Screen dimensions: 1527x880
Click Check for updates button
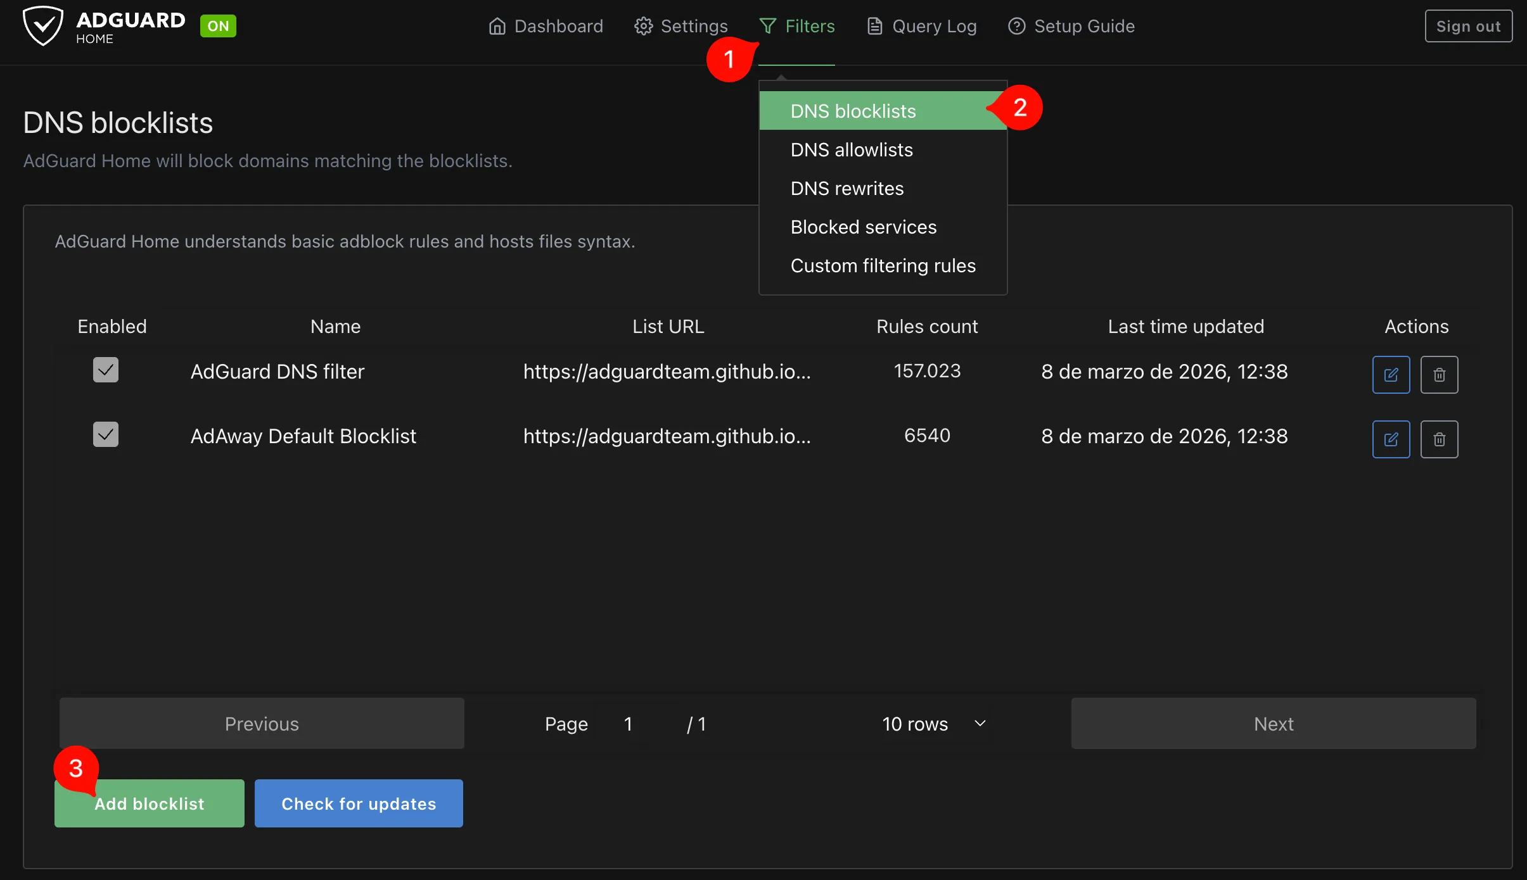pyautogui.click(x=359, y=803)
